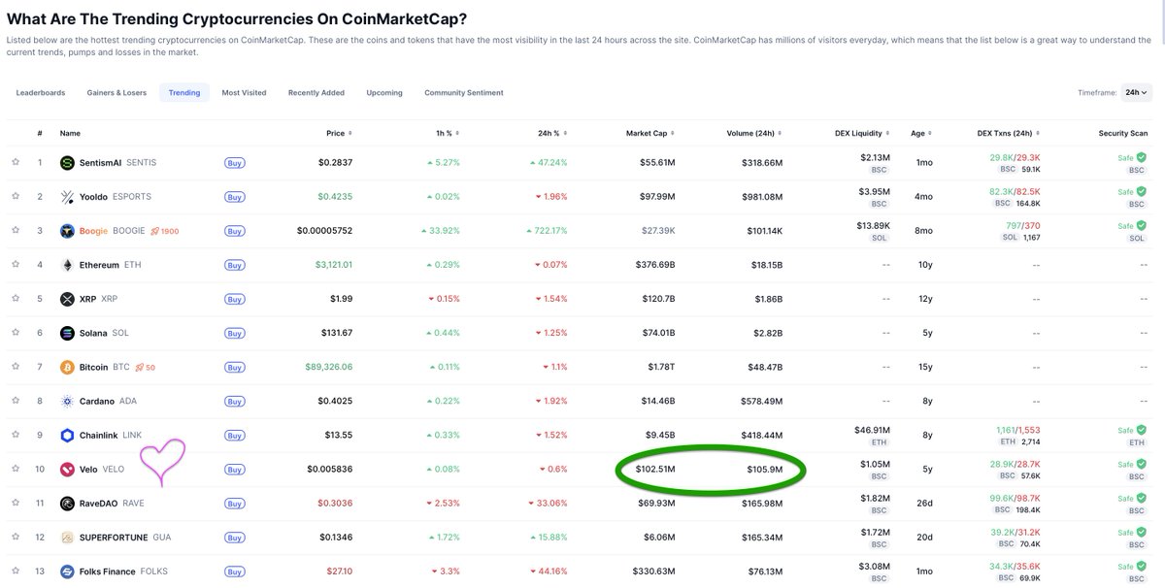The width and height of the screenshot is (1165, 588).
Task: Click the SUPERFORTUNE Safe checkmark shield
Action: tap(1142, 532)
